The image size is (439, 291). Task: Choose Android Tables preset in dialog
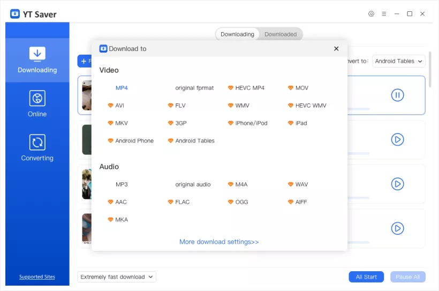(191, 141)
